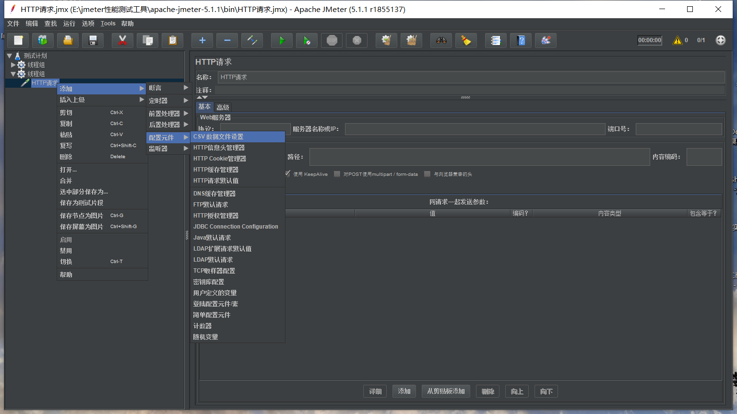Select JDBC Connection Configuration entry
The width and height of the screenshot is (737, 414).
tap(238, 227)
